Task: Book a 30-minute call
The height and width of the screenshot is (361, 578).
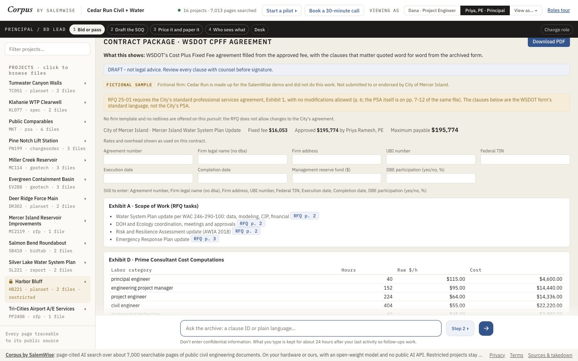Action: (334, 10)
